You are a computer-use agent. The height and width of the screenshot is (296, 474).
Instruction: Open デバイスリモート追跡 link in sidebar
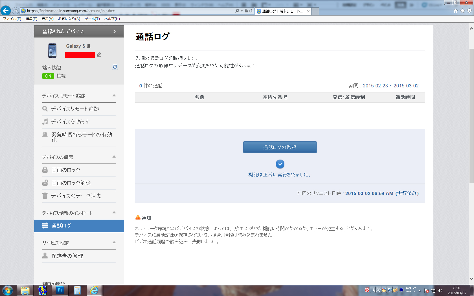point(75,109)
